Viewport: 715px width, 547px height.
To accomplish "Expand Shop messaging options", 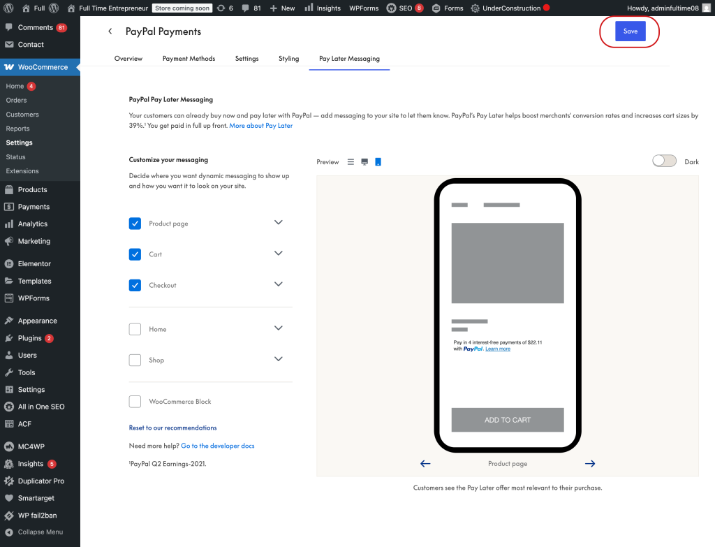I will click(278, 359).
